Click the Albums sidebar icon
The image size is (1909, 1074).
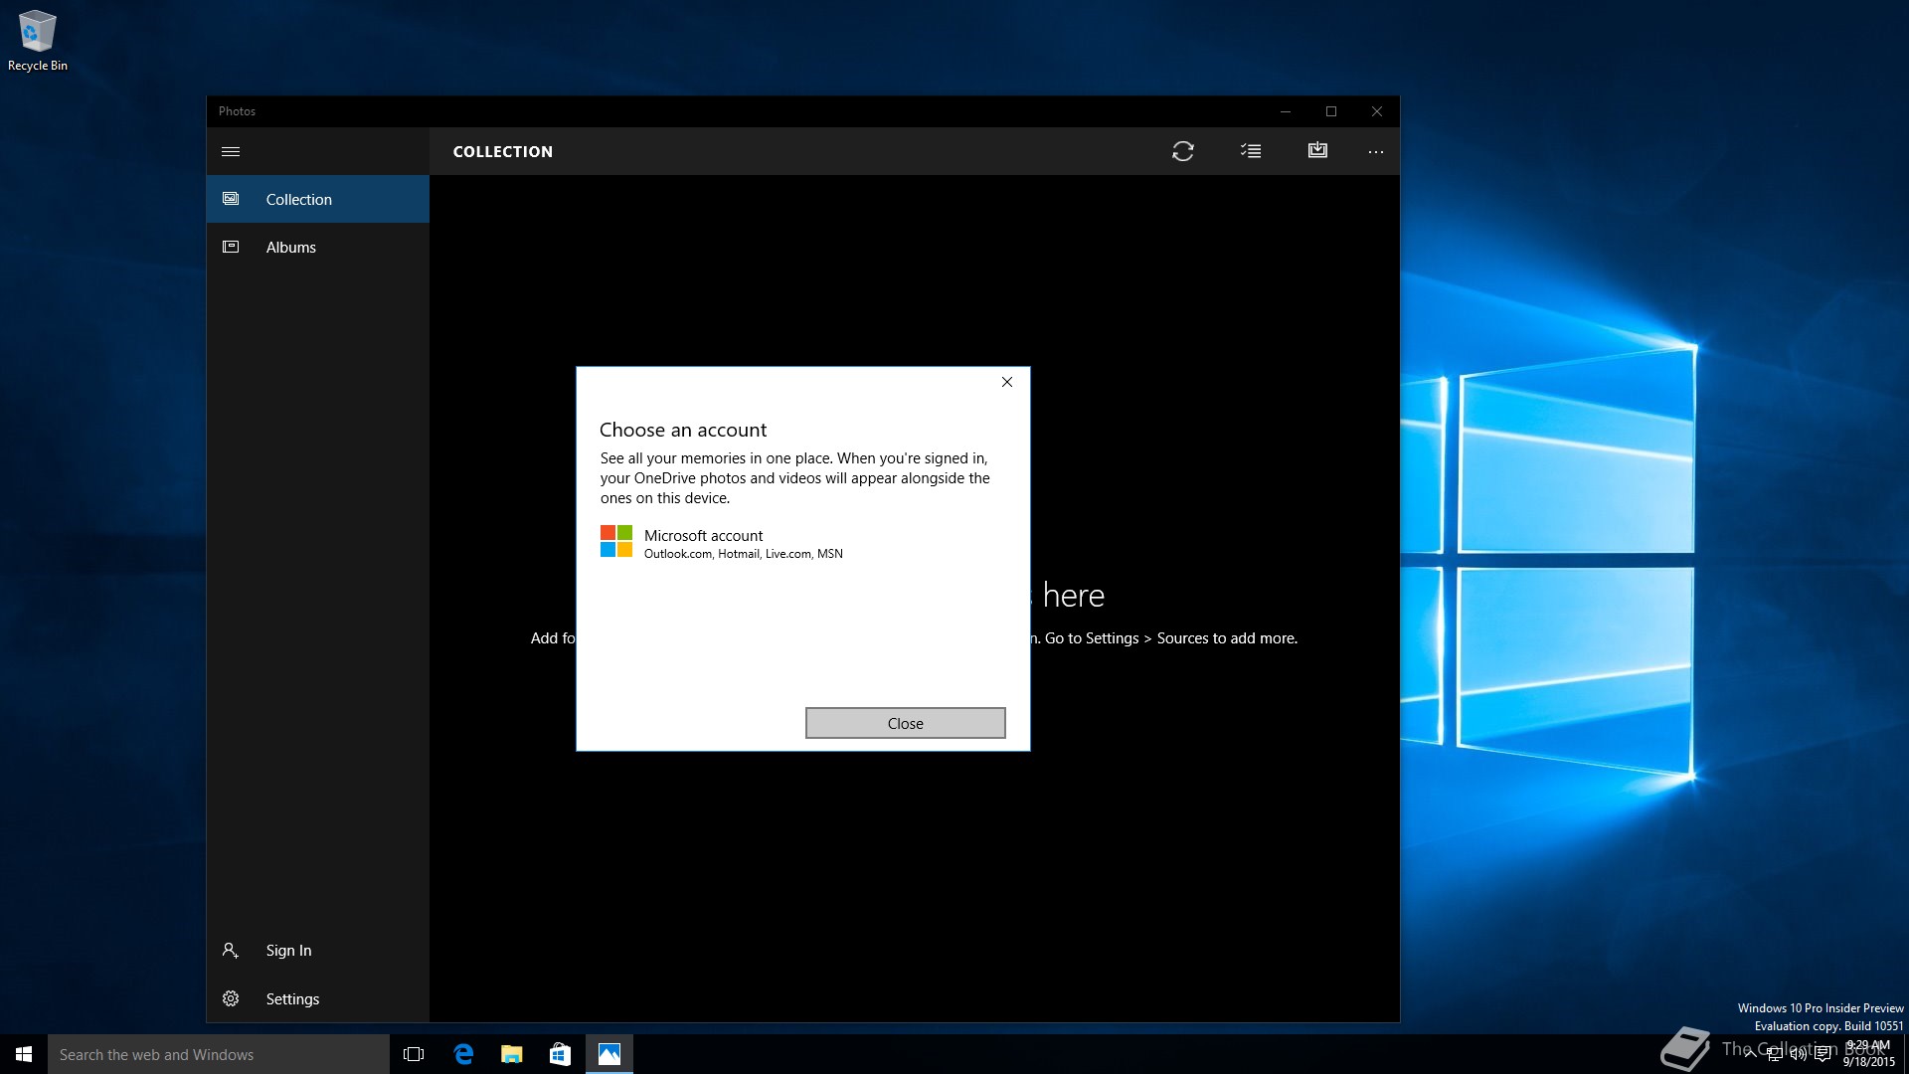click(231, 247)
